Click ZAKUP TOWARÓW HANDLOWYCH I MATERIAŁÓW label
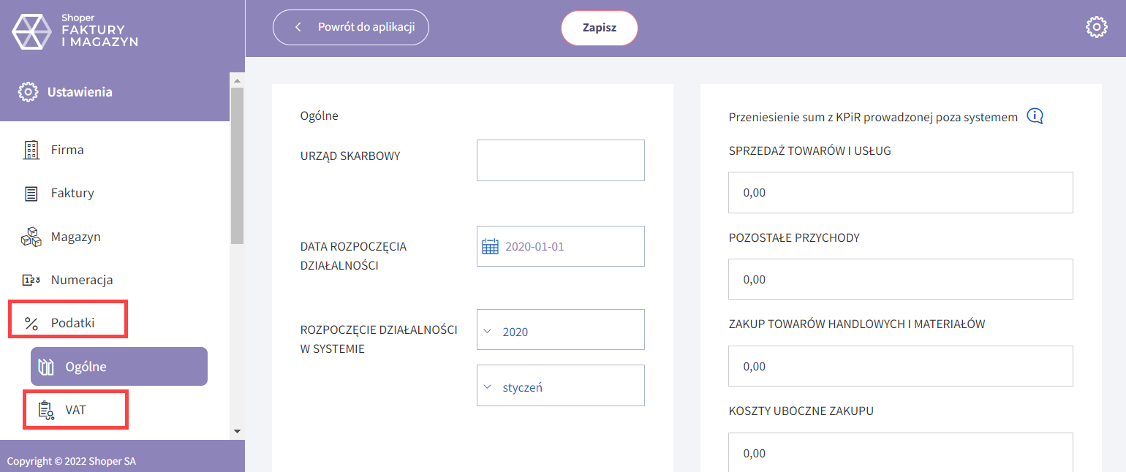The width and height of the screenshot is (1126, 472). [x=857, y=324]
